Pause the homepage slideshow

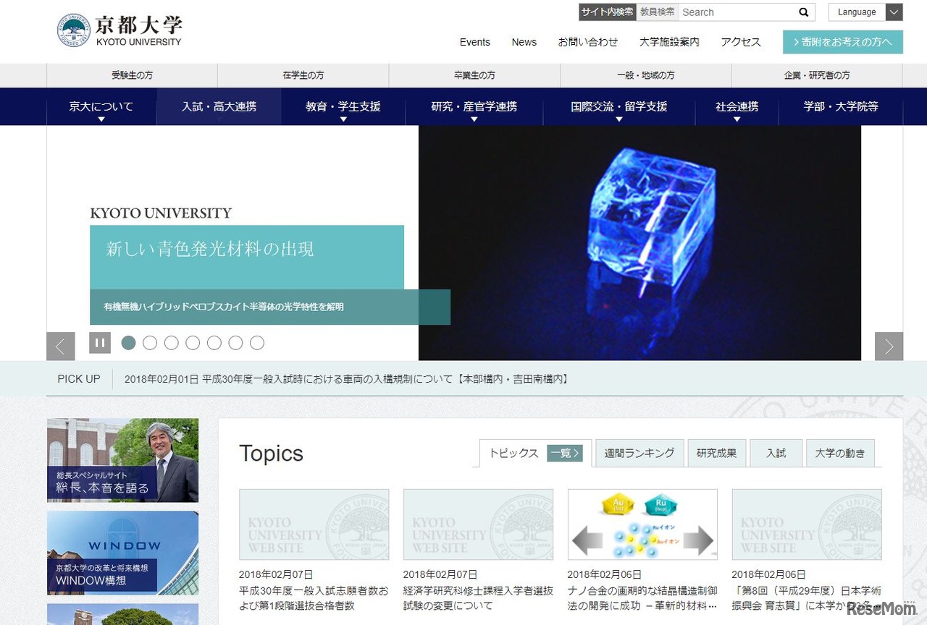(99, 342)
